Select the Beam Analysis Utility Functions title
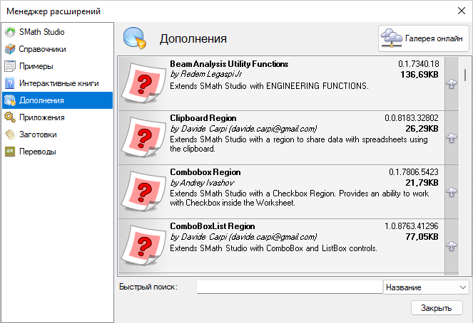This screenshot has width=473, height=323. coord(229,64)
